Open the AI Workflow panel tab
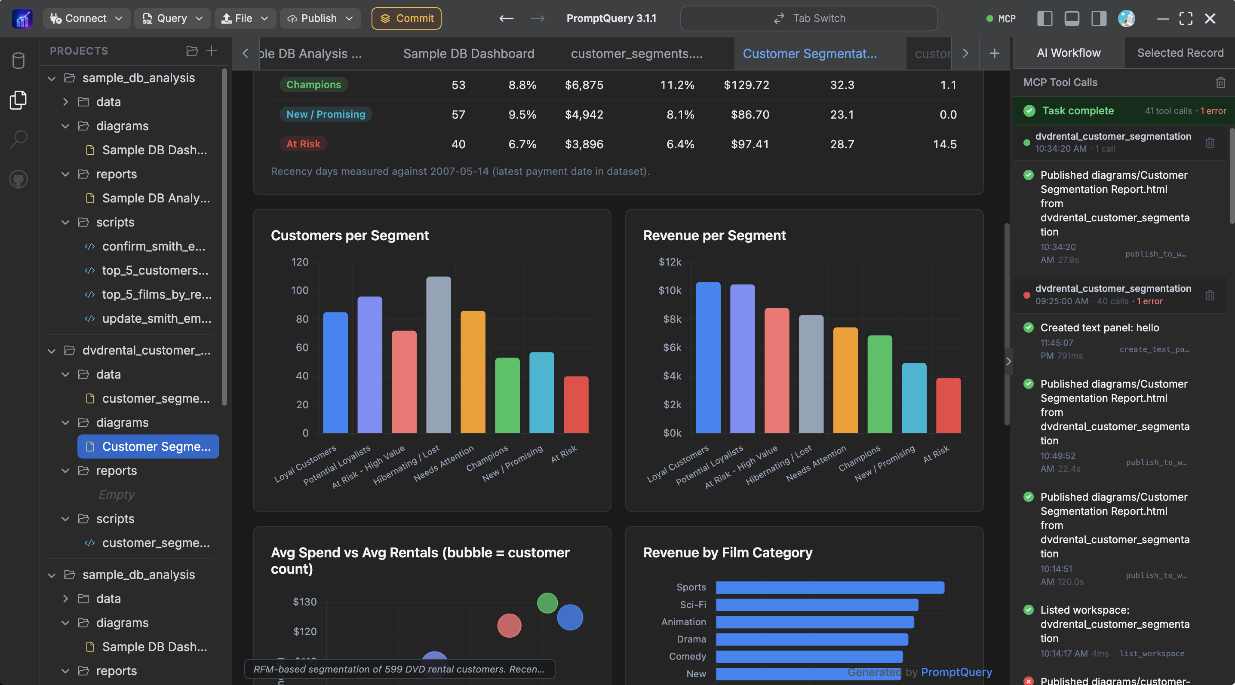This screenshot has height=685, width=1235. (1068, 53)
